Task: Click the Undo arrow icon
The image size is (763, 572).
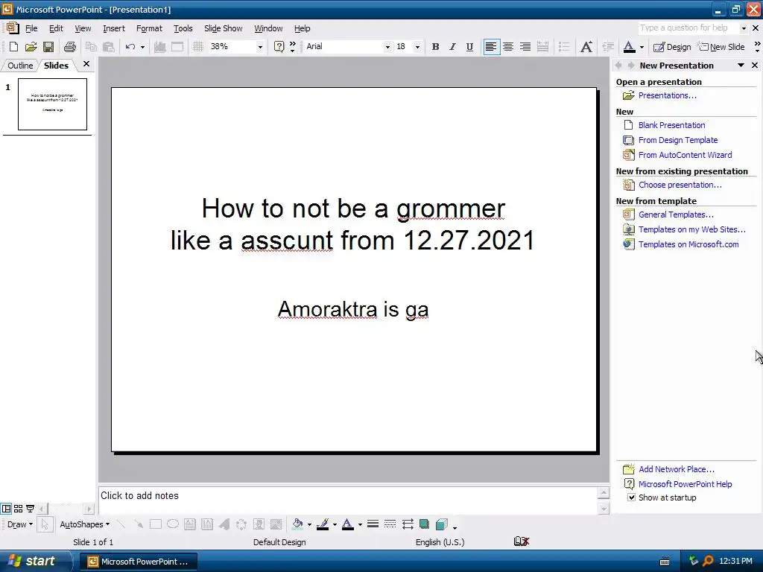Action: click(x=130, y=47)
